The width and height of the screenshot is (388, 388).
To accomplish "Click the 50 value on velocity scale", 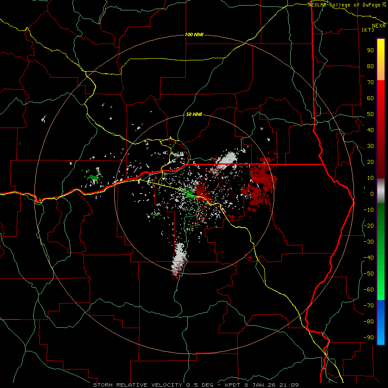I will [x=370, y=114].
